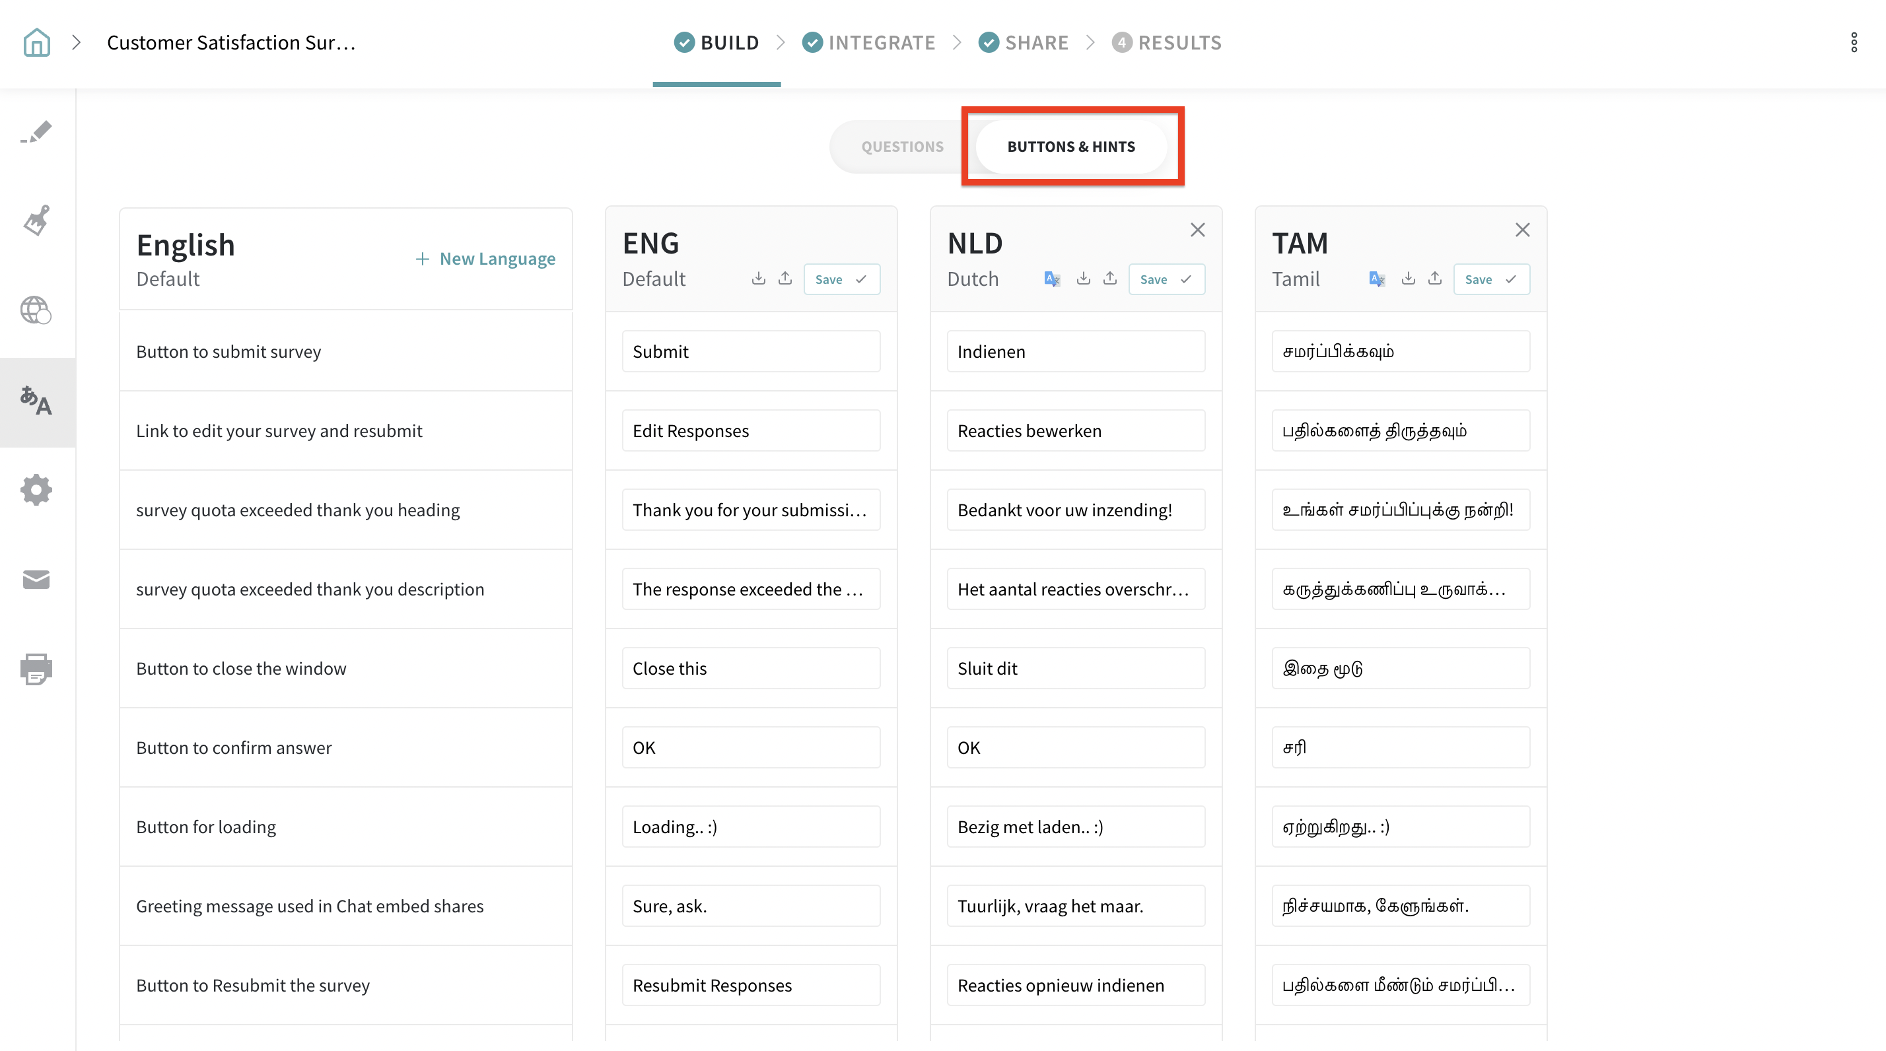Save the Tamil translations
Image resolution: width=1886 pixels, height=1051 pixels.
(1490, 279)
